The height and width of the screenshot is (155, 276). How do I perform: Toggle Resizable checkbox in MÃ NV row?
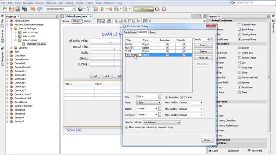click(167, 44)
